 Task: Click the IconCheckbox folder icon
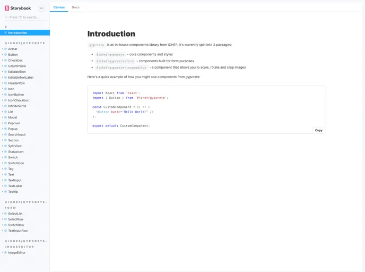point(6,100)
